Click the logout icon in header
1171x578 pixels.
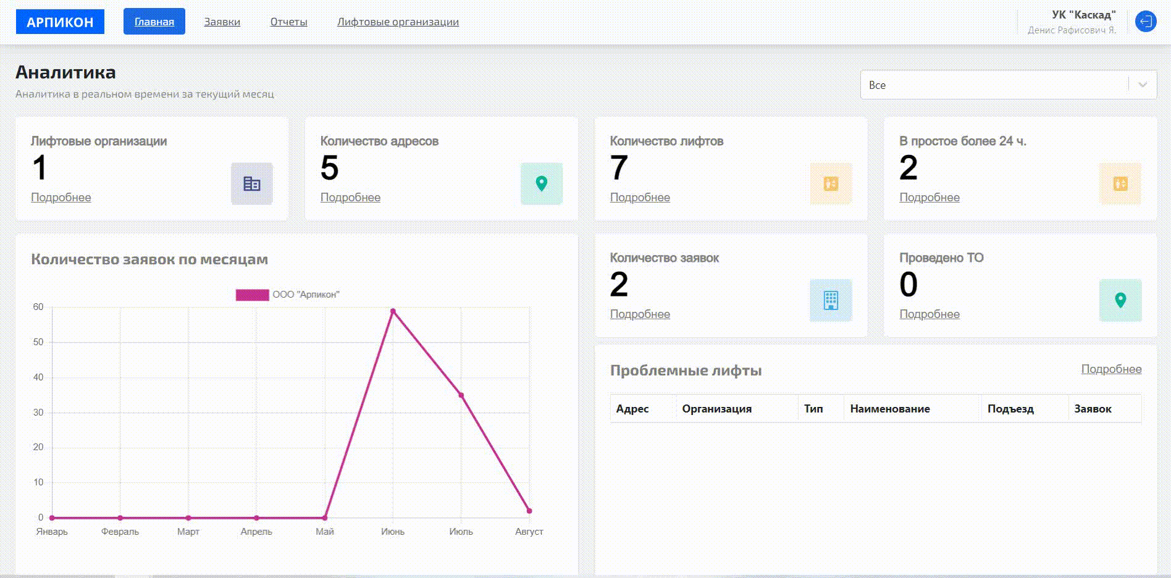pyautogui.click(x=1145, y=22)
